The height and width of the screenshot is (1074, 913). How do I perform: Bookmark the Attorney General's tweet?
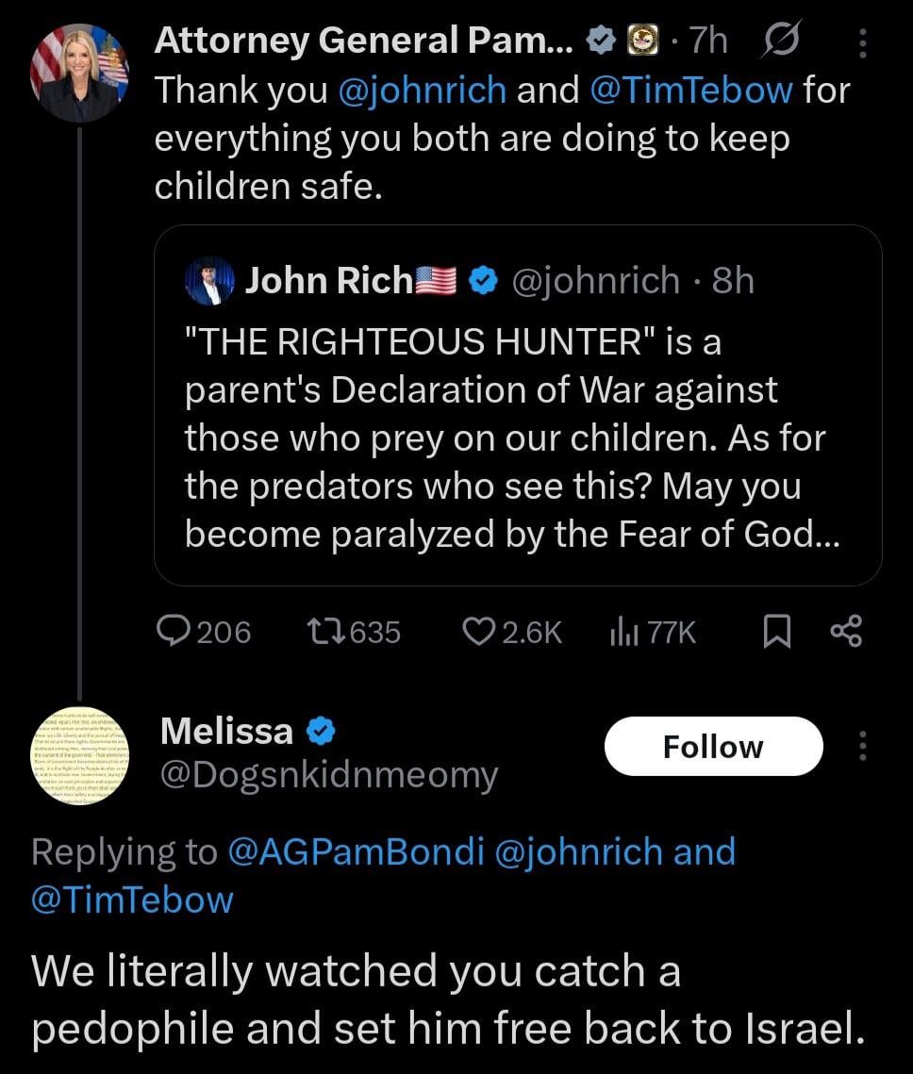coord(775,632)
